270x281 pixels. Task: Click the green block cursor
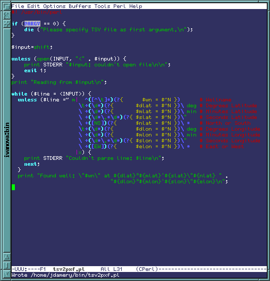click(x=13, y=188)
